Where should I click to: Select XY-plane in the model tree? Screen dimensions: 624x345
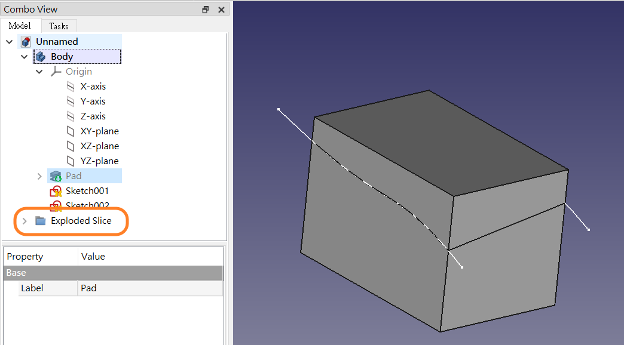click(x=99, y=131)
